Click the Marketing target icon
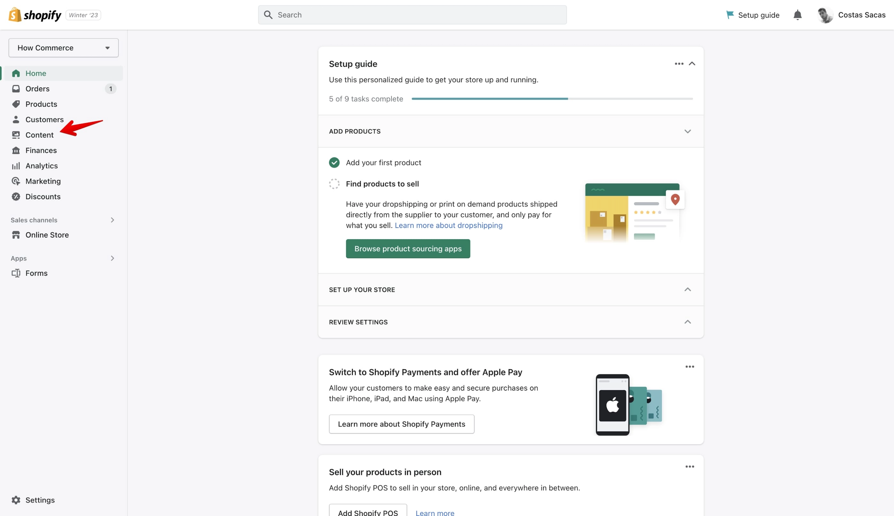Image resolution: width=894 pixels, height=516 pixels. pos(16,181)
